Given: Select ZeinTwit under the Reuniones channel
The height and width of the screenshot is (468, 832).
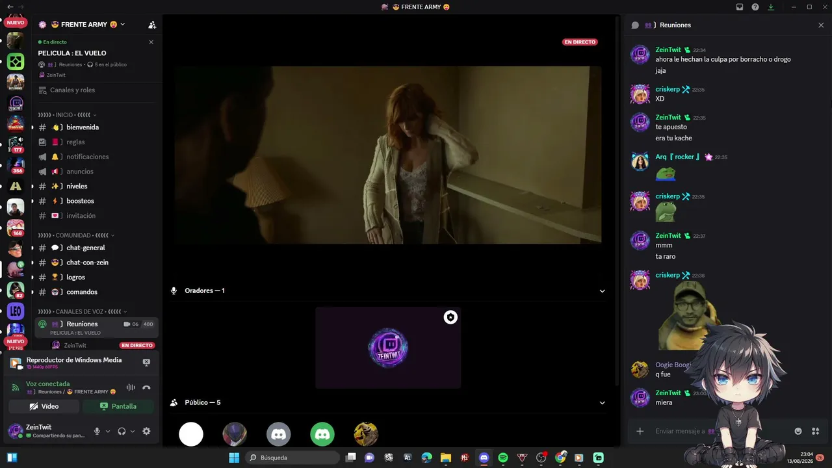Looking at the screenshot, I should pos(75,345).
